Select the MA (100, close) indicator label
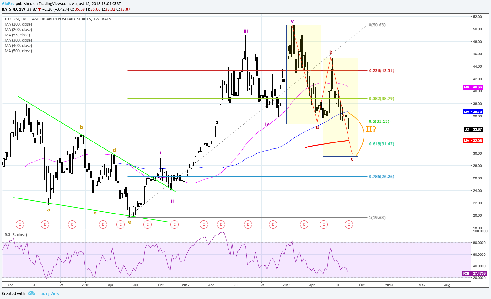491x299 pixels. click(18, 24)
